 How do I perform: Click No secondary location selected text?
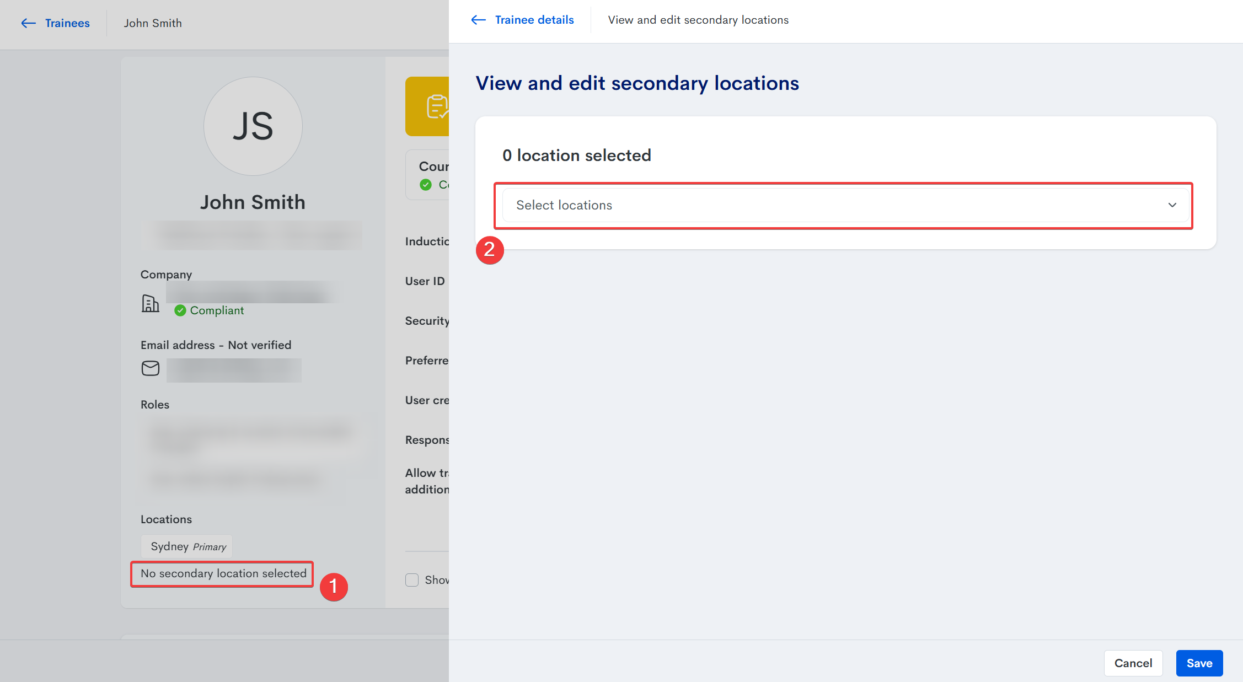[223, 573]
